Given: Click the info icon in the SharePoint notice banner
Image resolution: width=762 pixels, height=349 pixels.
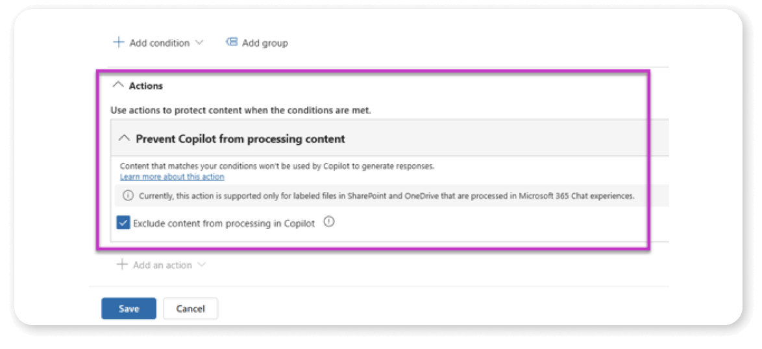Looking at the screenshot, I should (128, 196).
